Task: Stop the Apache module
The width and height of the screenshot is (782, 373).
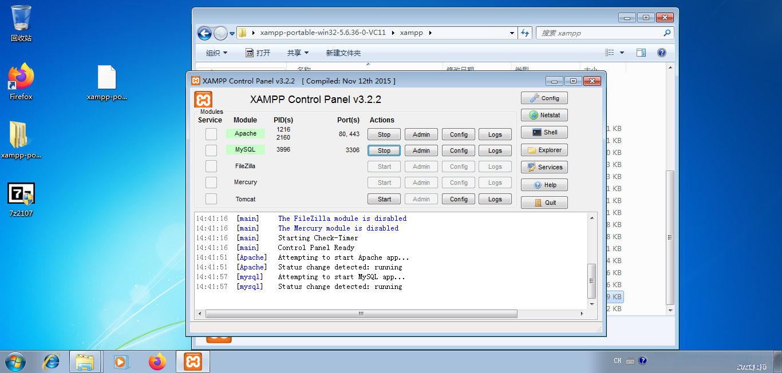Action: click(384, 134)
